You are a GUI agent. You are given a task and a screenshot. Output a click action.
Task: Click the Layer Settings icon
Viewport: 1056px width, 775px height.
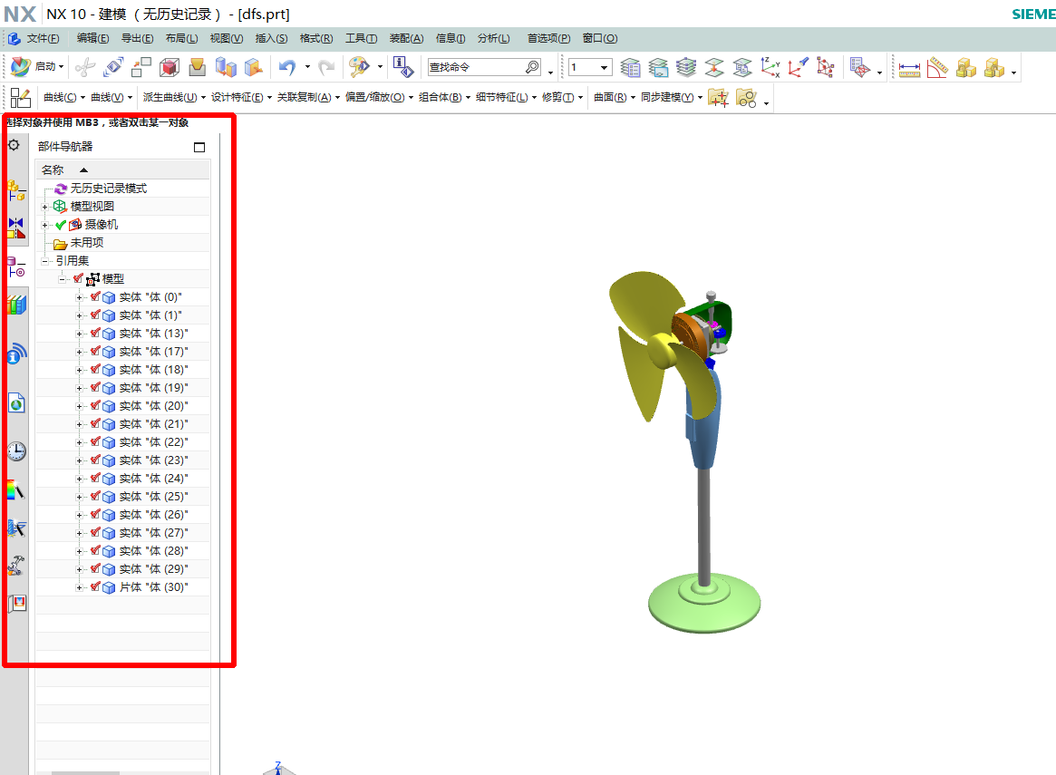click(x=630, y=67)
